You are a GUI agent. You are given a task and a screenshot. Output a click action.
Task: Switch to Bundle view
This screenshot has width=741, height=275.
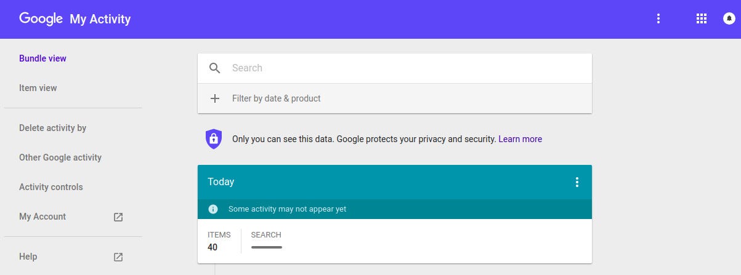tap(43, 58)
